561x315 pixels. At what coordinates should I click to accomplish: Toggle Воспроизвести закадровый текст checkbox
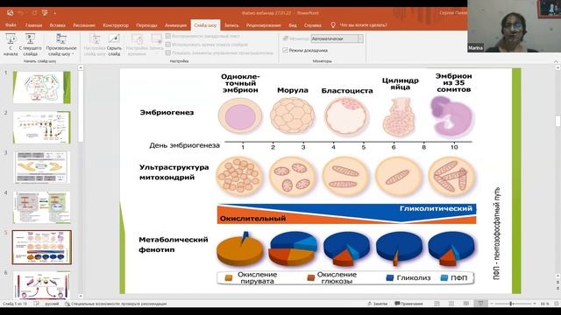click(x=168, y=36)
